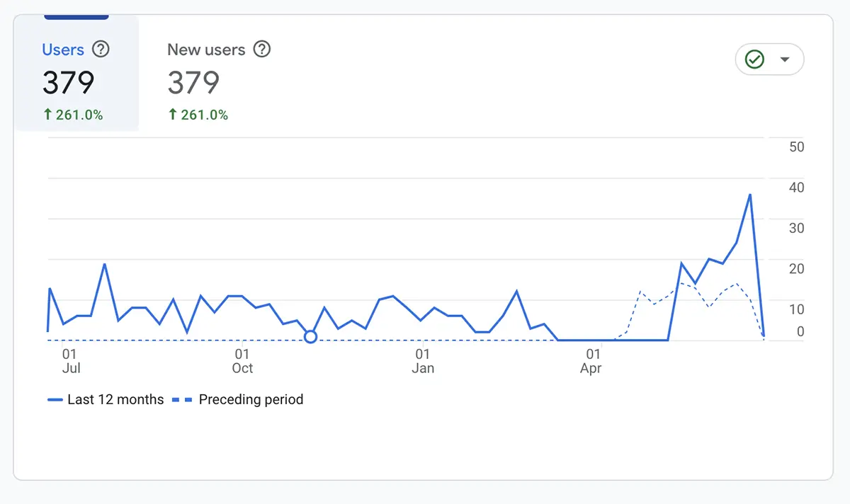Viewport: 850px width, 504px height.
Task: Click the 50 value on the right axis
Action: click(x=795, y=147)
